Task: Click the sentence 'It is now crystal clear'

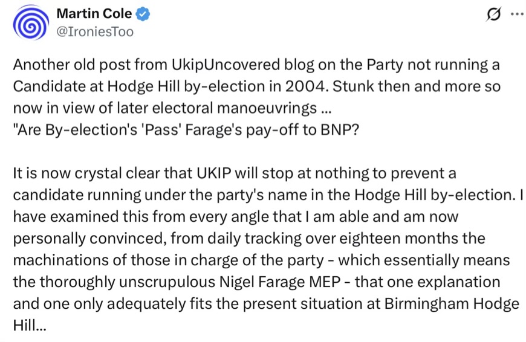Action: [x=234, y=173]
